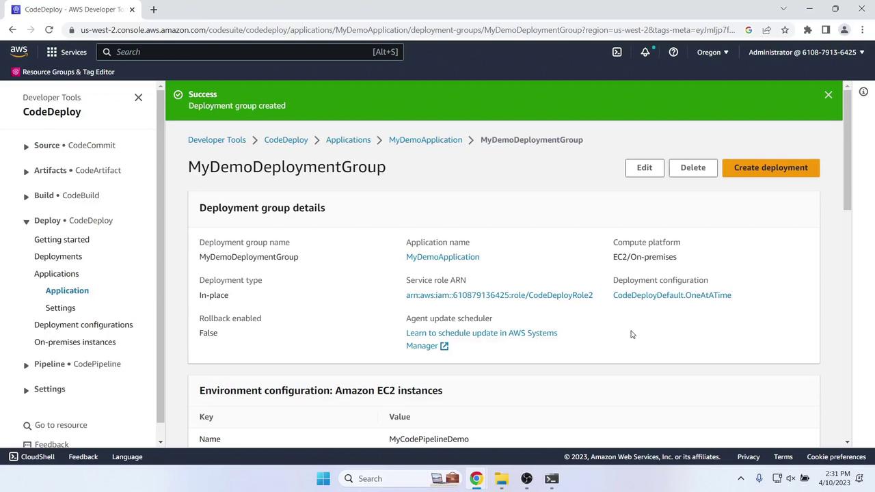Image resolution: width=875 pixels, height=492 pixels.
Task: Dismiss the green Success banner
Action: (829, 95)
